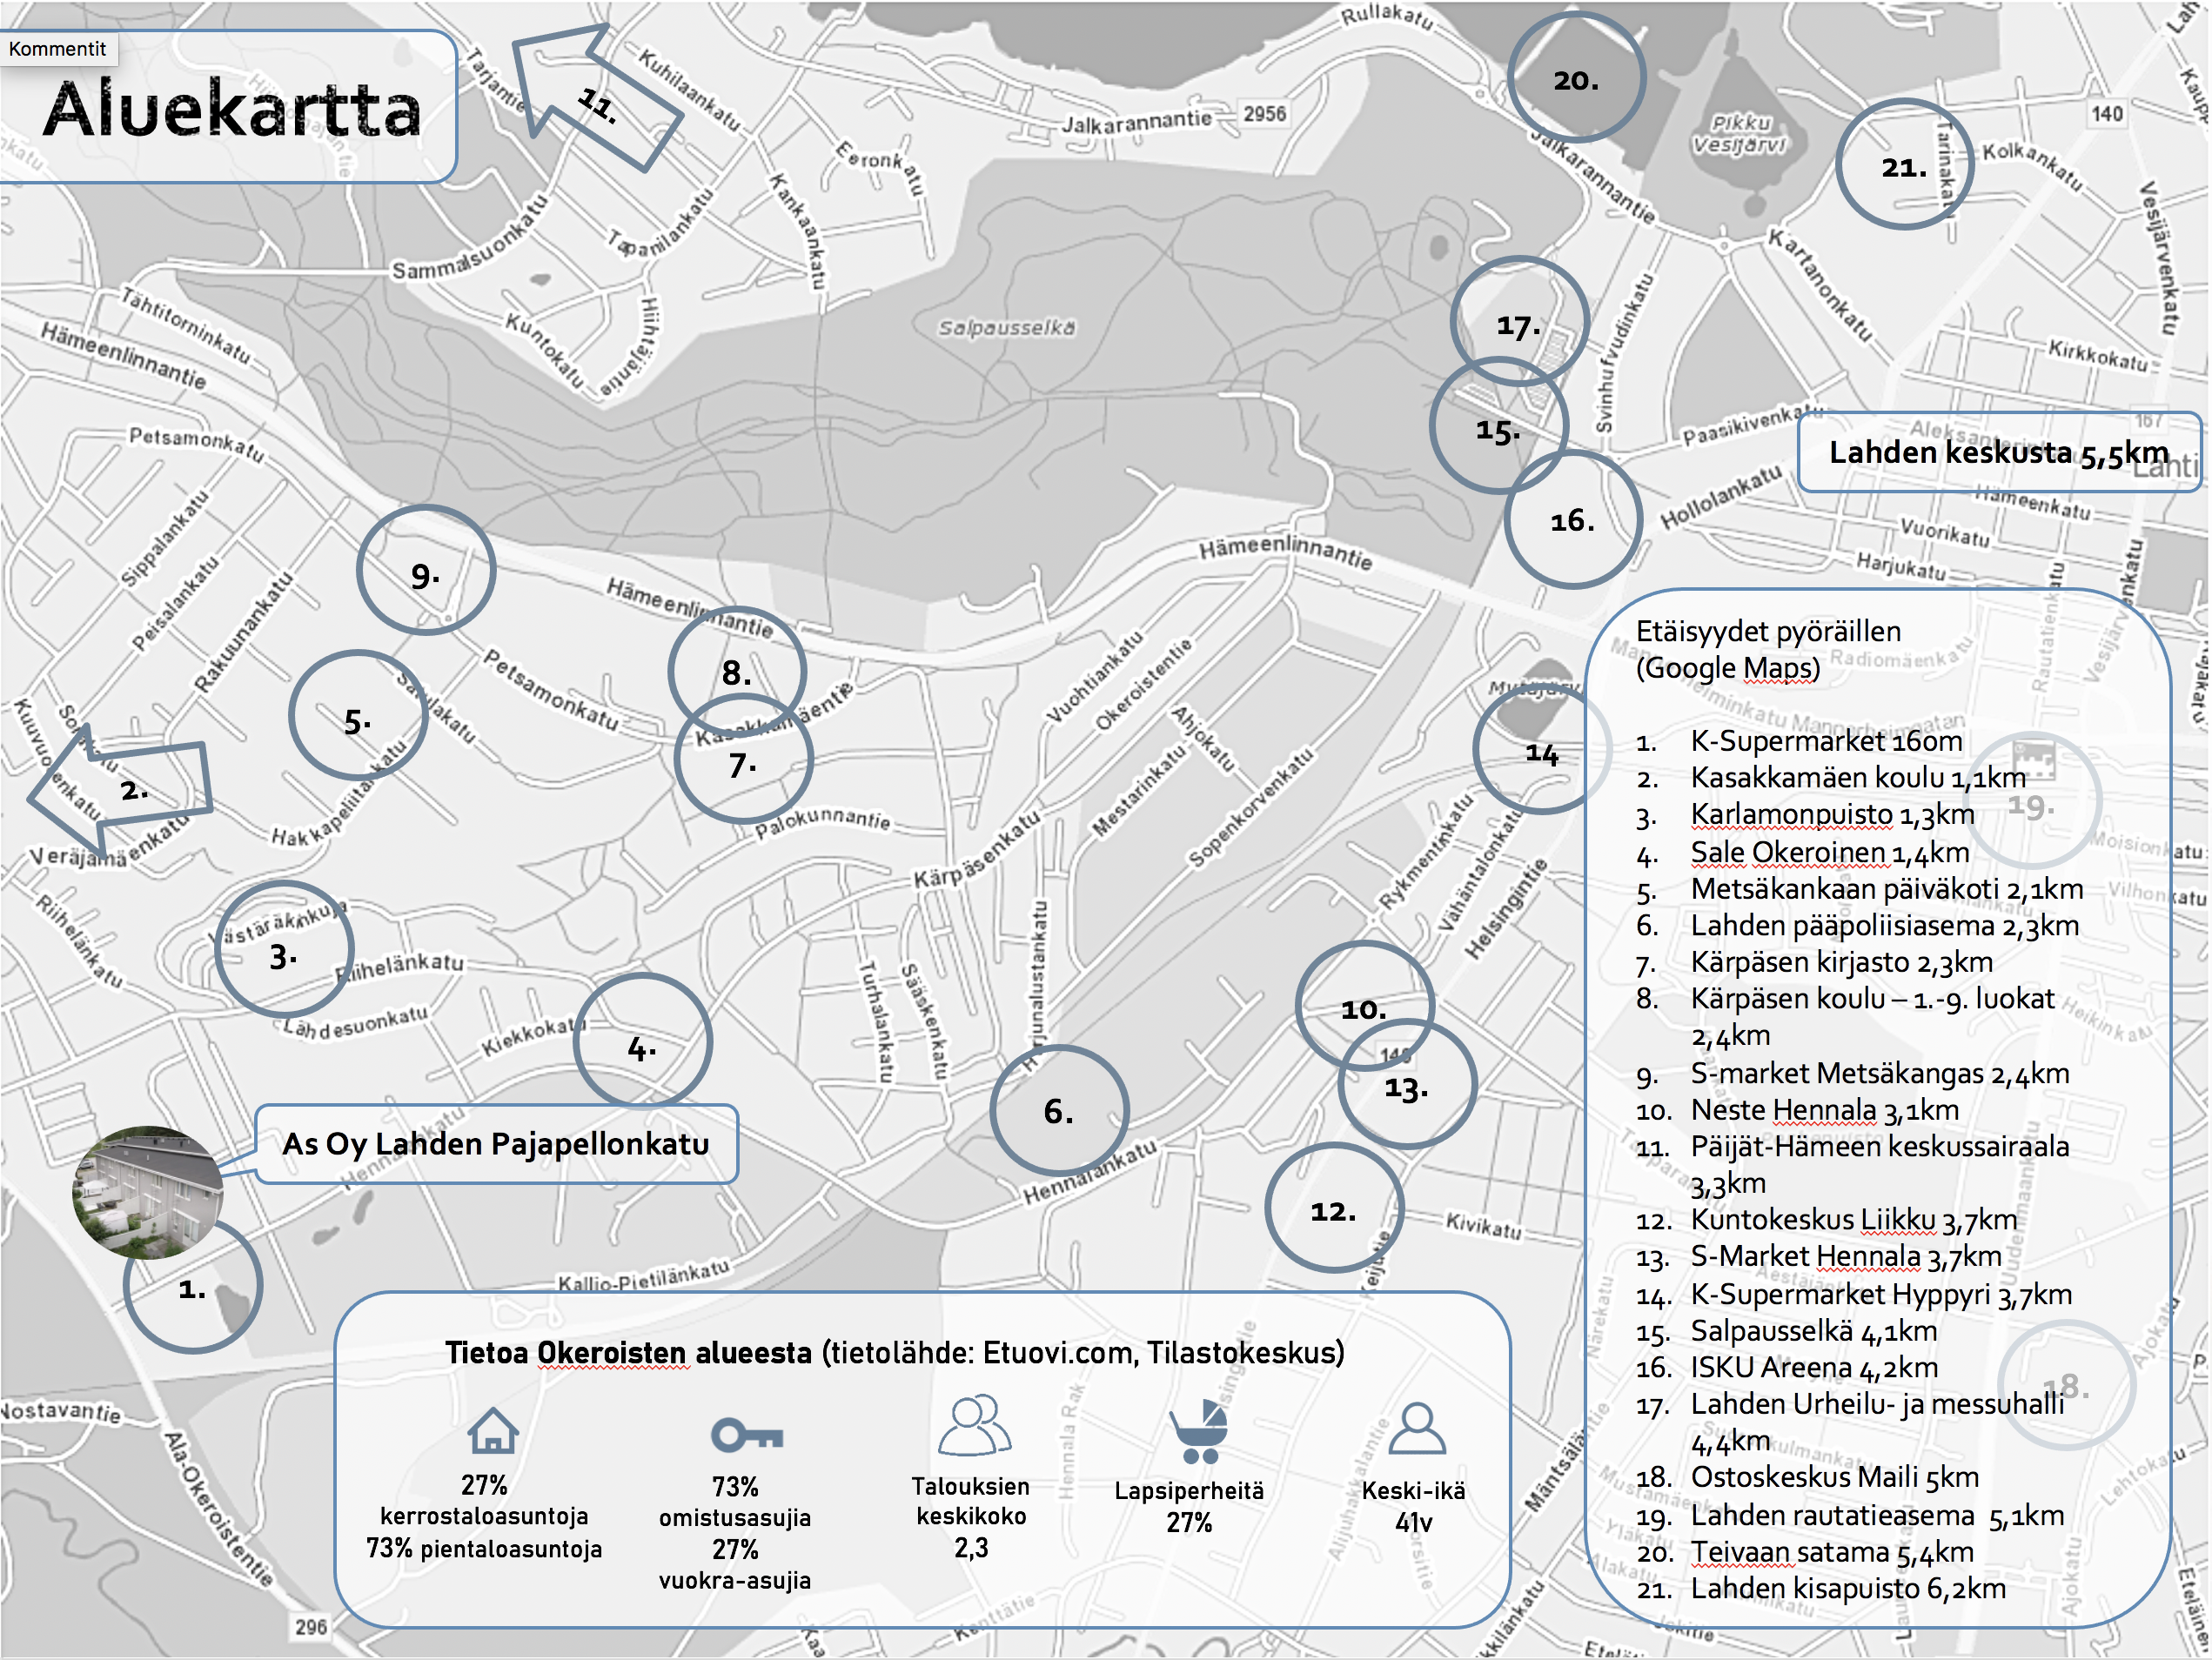The image size is (2212, 1660).
Task: Click list entry K-Supermarket Hyppyri 3,7km
Action: click(1880, 1294)
